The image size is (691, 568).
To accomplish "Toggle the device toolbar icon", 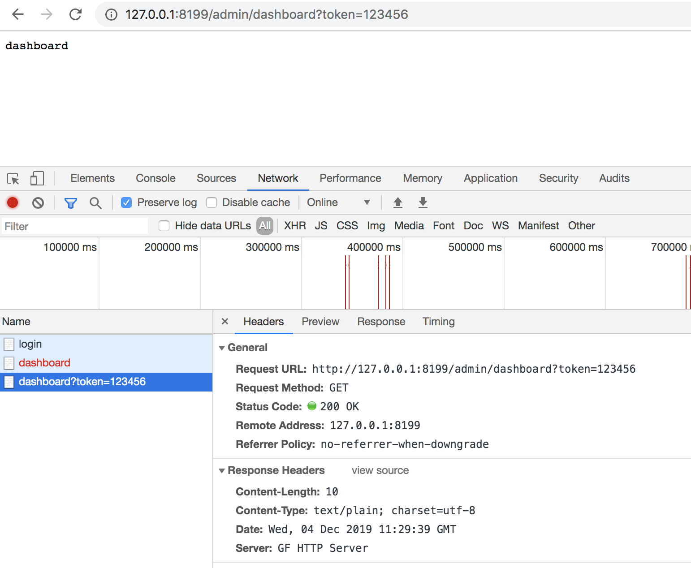I will coord(37,179).
